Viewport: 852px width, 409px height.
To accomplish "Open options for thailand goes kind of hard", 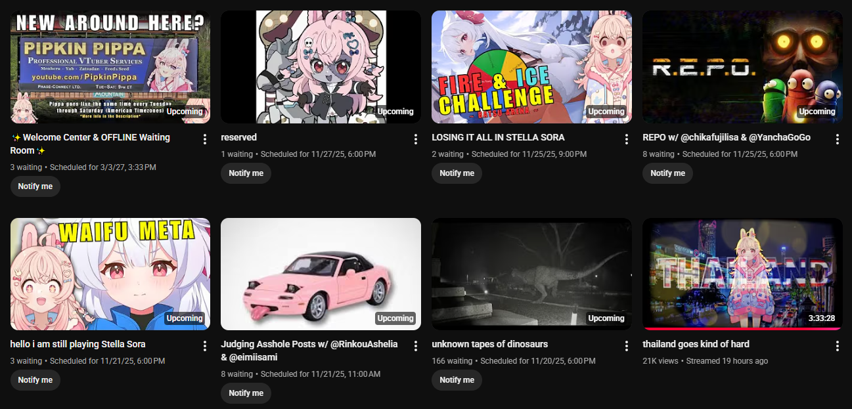I will coord(838,346).
